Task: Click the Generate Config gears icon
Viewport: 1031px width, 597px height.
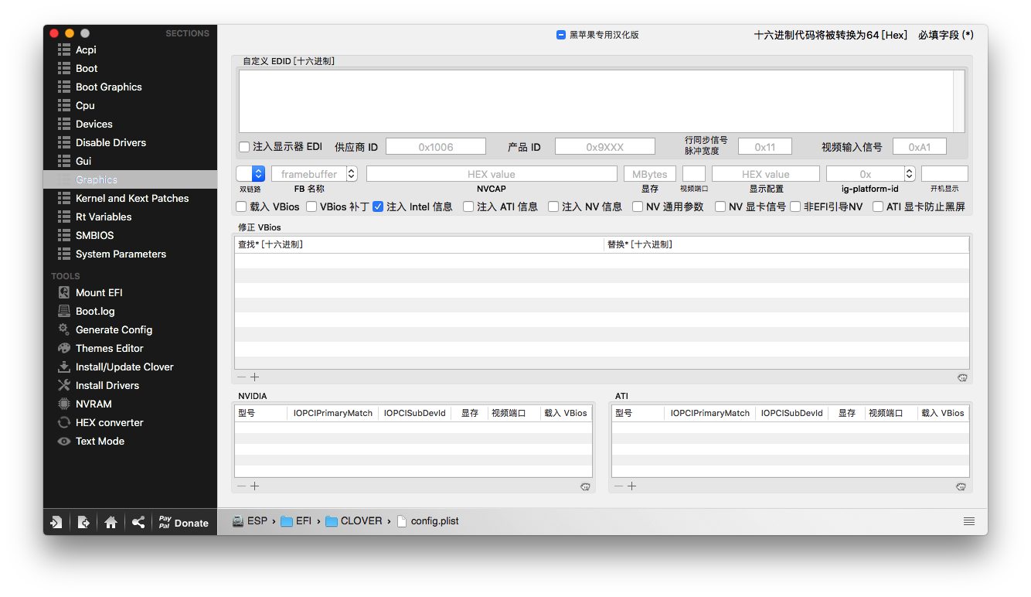Action: [x=64, y=329]
